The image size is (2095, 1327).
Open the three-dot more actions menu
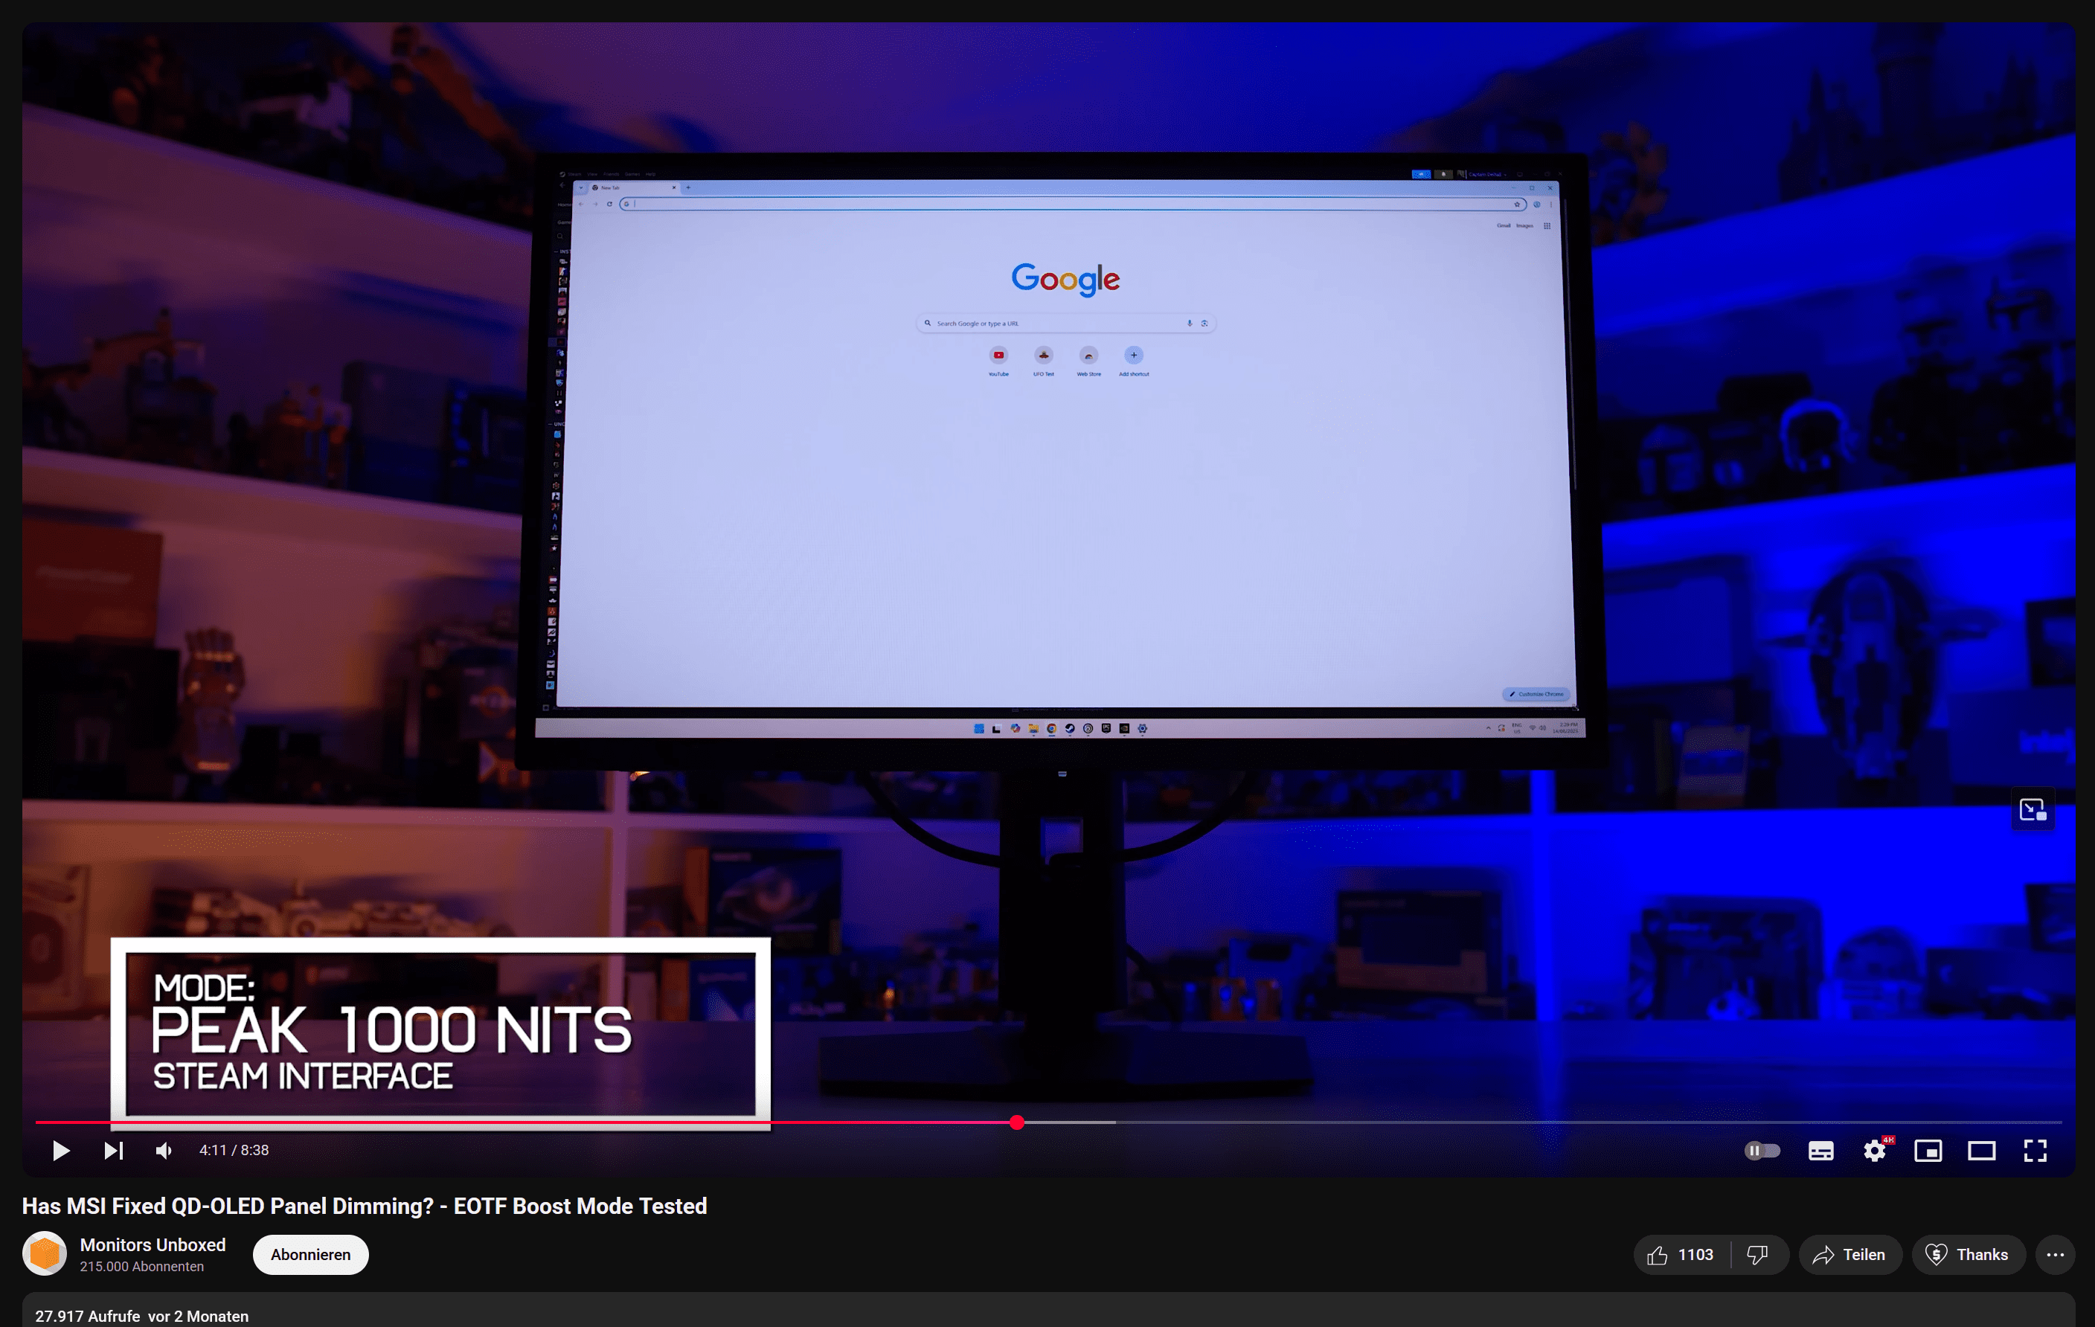tap(2055, 1255)
